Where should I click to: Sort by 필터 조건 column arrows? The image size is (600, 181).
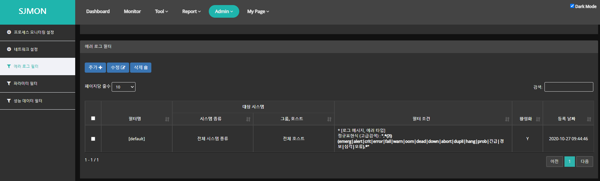point(507,119)
